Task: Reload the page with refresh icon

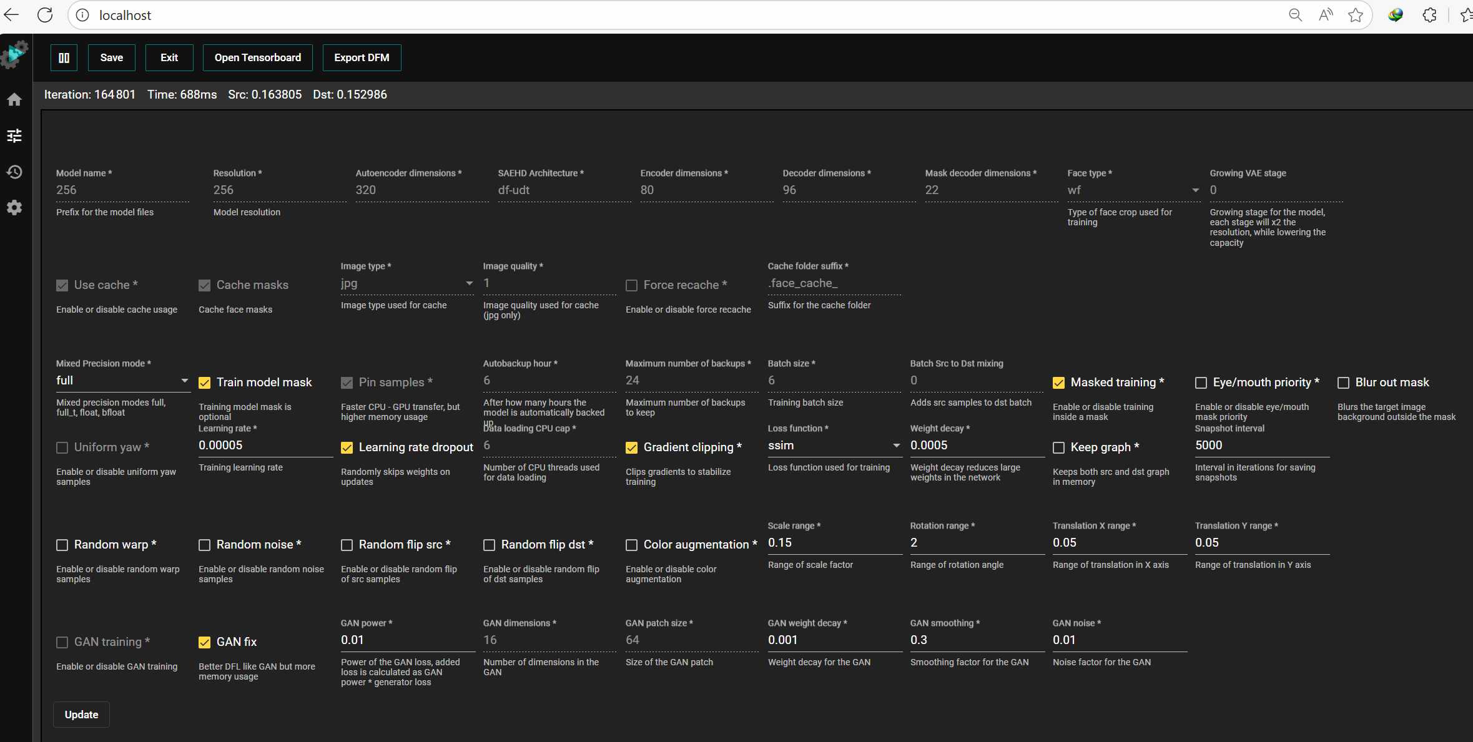Action: coord(45,15)
